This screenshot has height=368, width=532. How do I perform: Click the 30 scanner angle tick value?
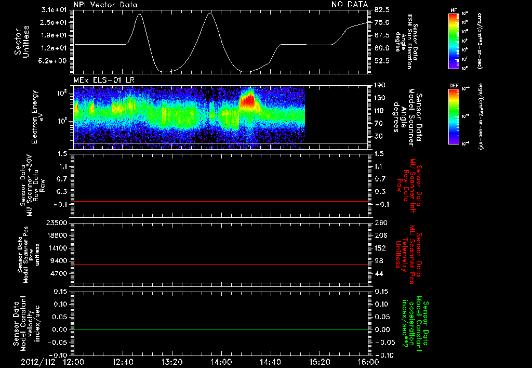pos(379,136)
